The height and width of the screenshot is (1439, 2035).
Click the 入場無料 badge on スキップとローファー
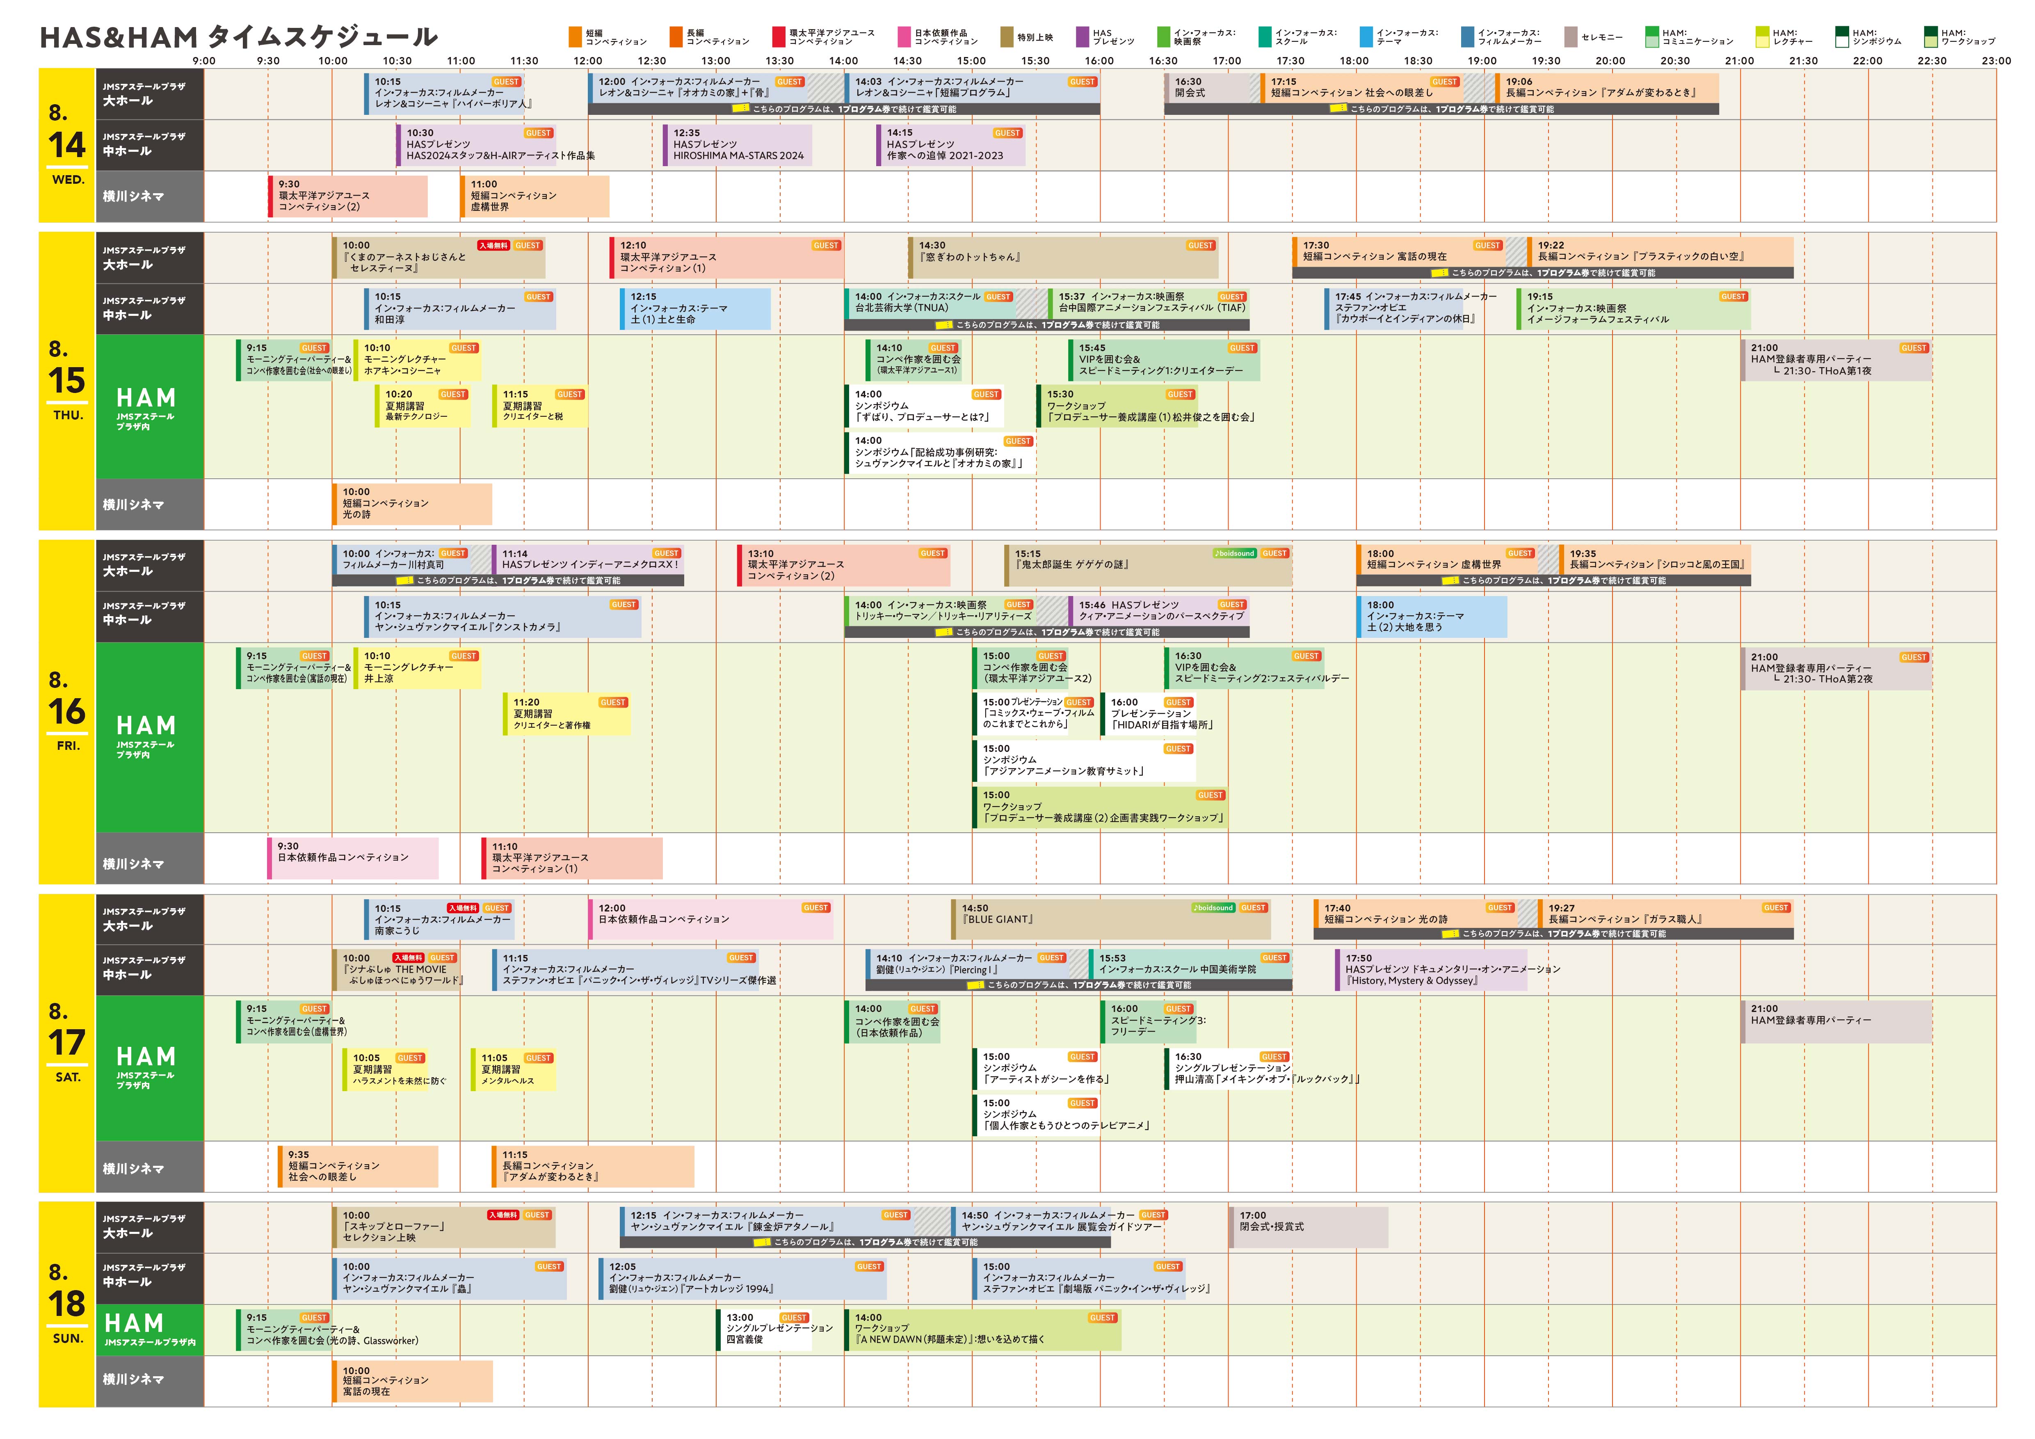click(x=502, y=1215)
